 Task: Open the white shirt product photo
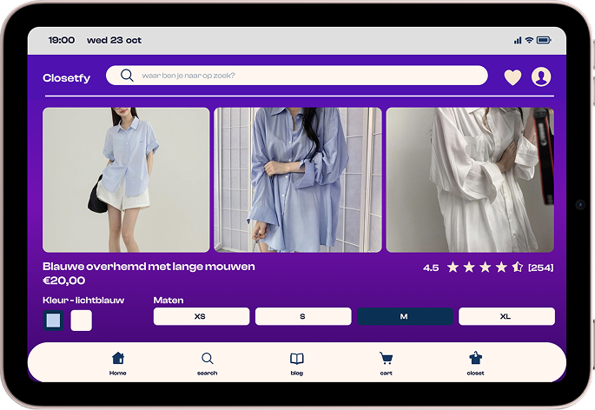tap(469, 180)
